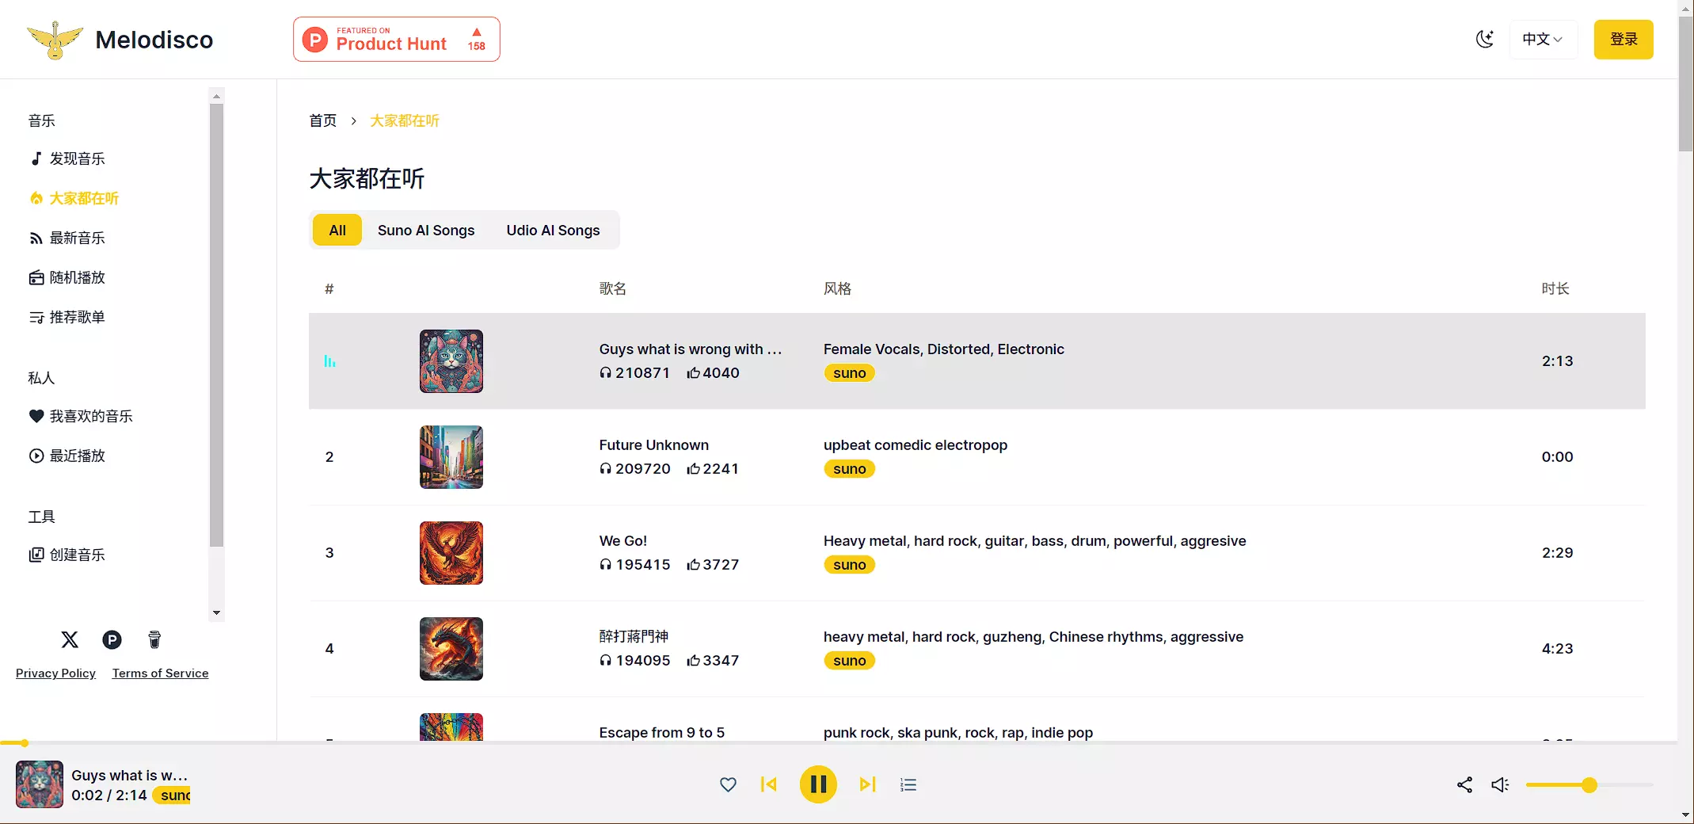Click the 登录 login button
1694x824 pixels.
click(1623, 39)
